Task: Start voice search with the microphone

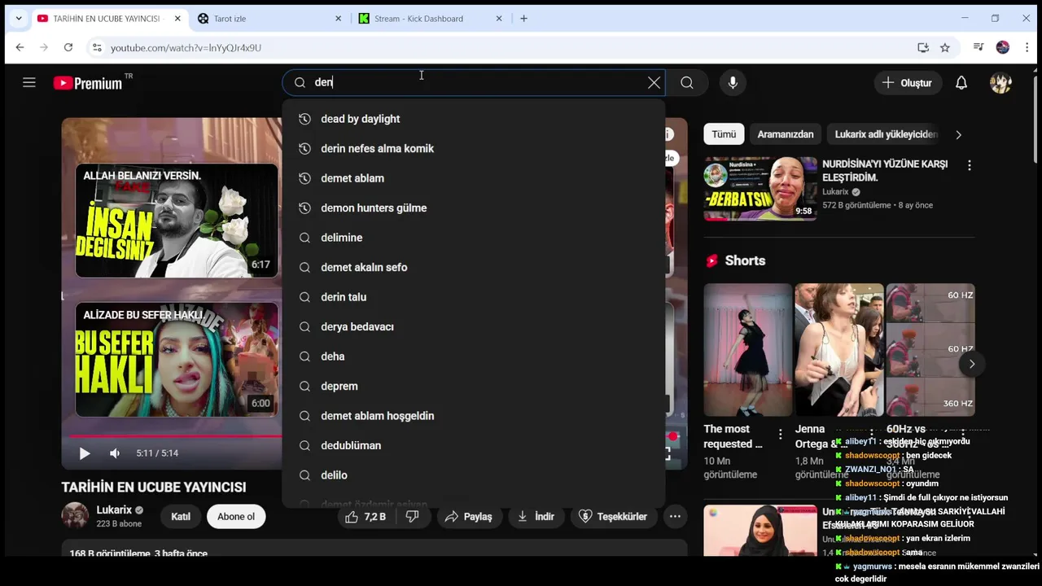Action: coord(733,82)
